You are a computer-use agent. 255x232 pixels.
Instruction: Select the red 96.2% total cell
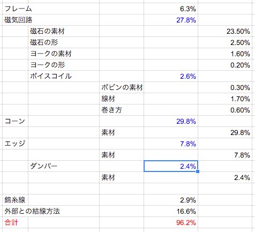click(x=171, y=222)
